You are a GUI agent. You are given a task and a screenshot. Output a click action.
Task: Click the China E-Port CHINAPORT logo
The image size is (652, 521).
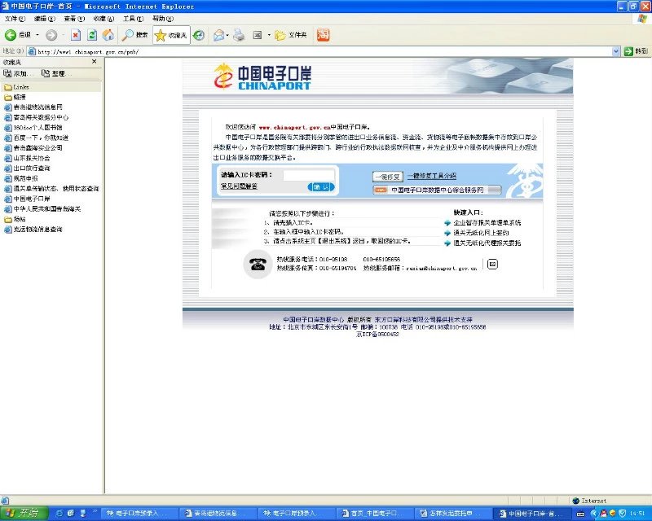[x=262, y=77]
